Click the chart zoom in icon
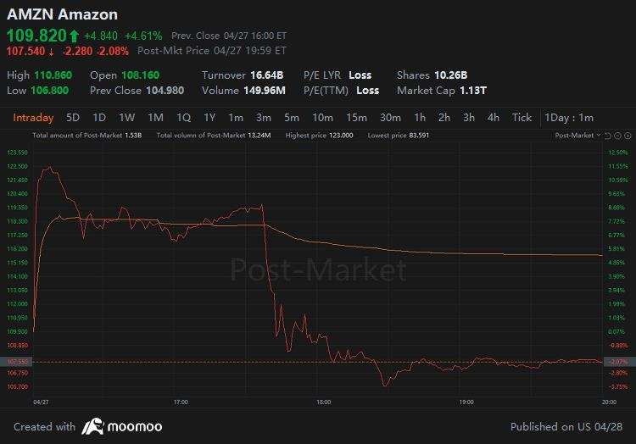 628,136
